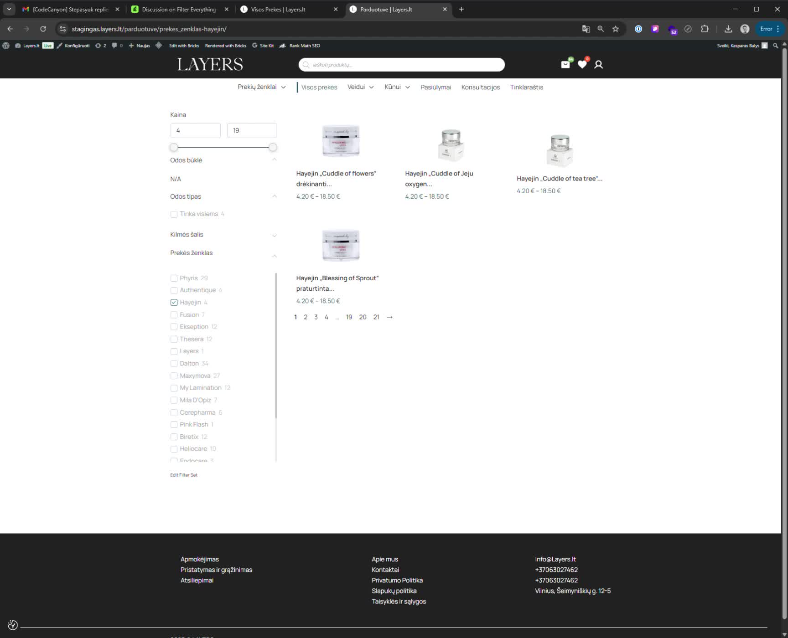Enable the Phyris brand filter
Viewport: 788px width, 638px height.
coord(174,278)
